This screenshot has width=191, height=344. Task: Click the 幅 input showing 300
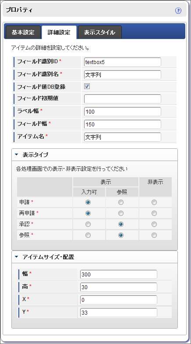tap(118, 275)
